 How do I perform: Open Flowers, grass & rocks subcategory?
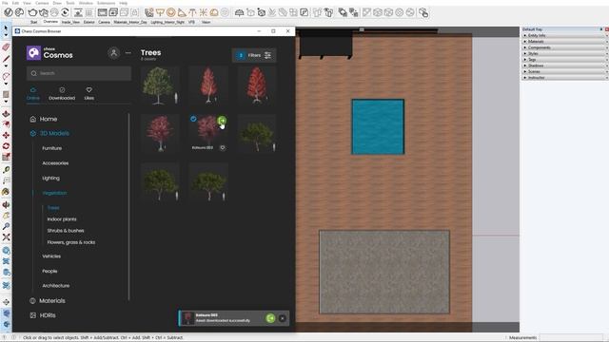pyautogui.click(x=71, y=242)
